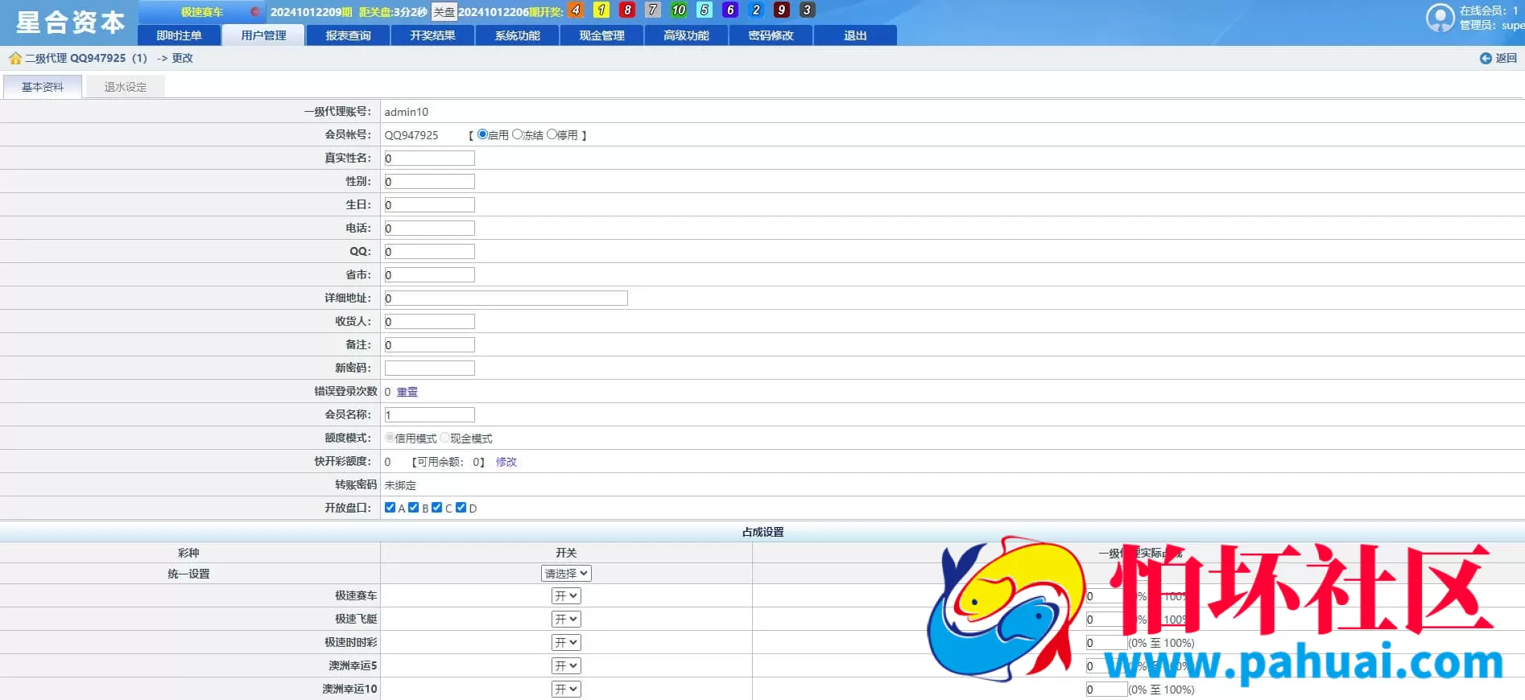Focus the 收货人 input field
Image resolution: width=1525 pixels, height=700 pixels.
point(430,322)
